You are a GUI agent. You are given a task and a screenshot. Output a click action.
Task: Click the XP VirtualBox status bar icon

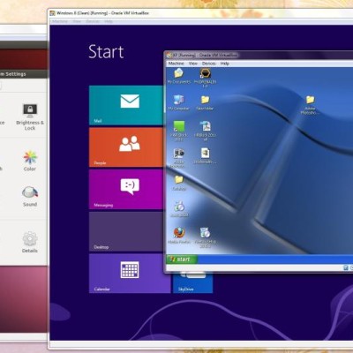pos(346,267)
